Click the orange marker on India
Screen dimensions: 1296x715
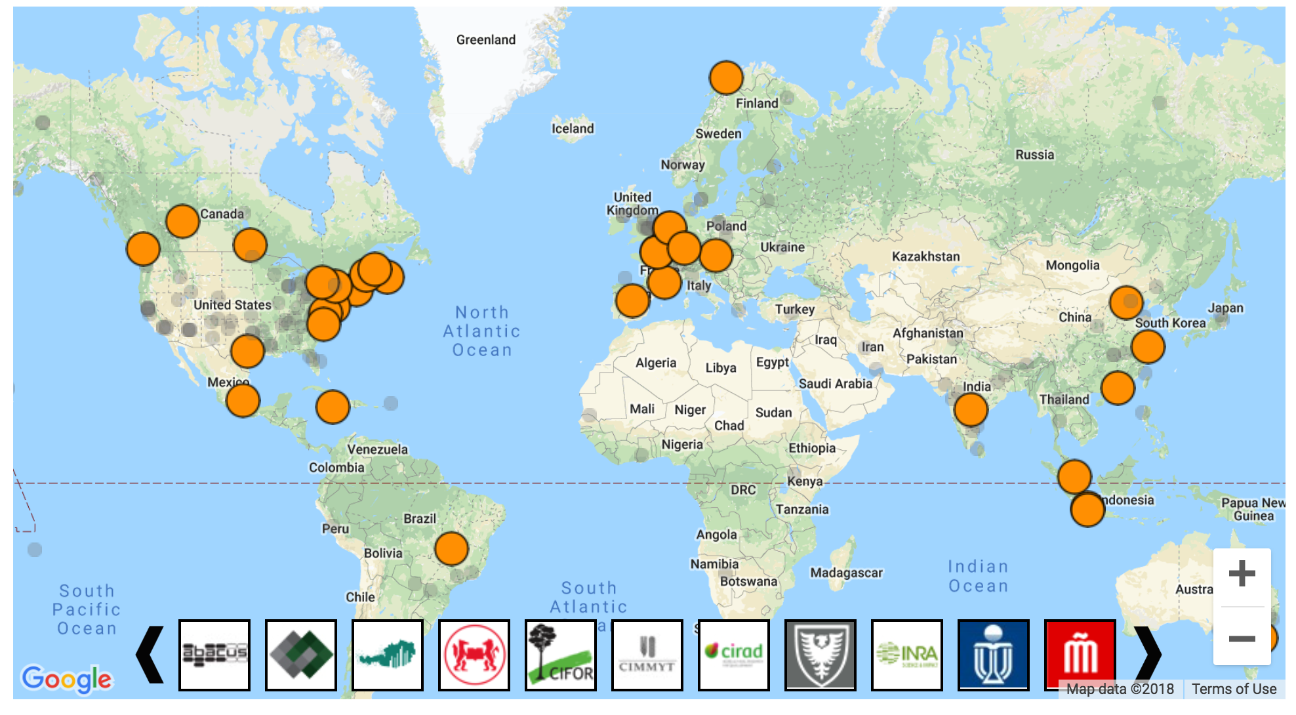(971, 409)
